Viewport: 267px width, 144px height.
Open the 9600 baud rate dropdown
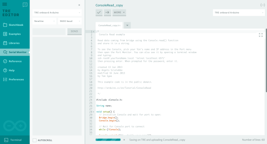click(x=70, y=21)
